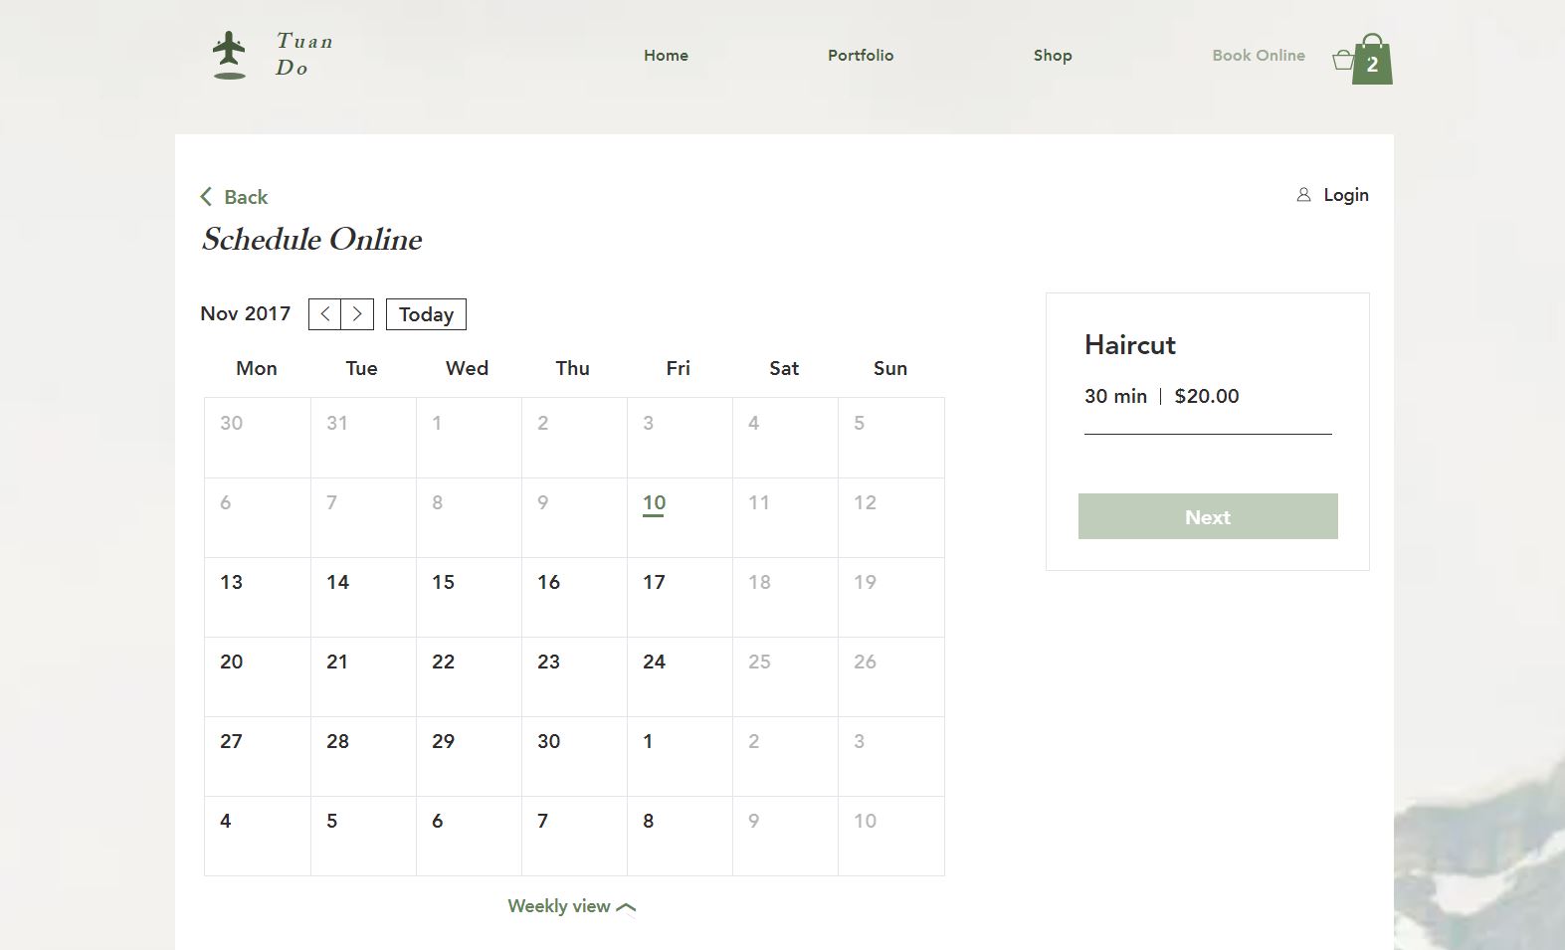Click the Mon column header
Image resolution: width=1565 pixels, height=950 pixels.
[x=257, y=368]
